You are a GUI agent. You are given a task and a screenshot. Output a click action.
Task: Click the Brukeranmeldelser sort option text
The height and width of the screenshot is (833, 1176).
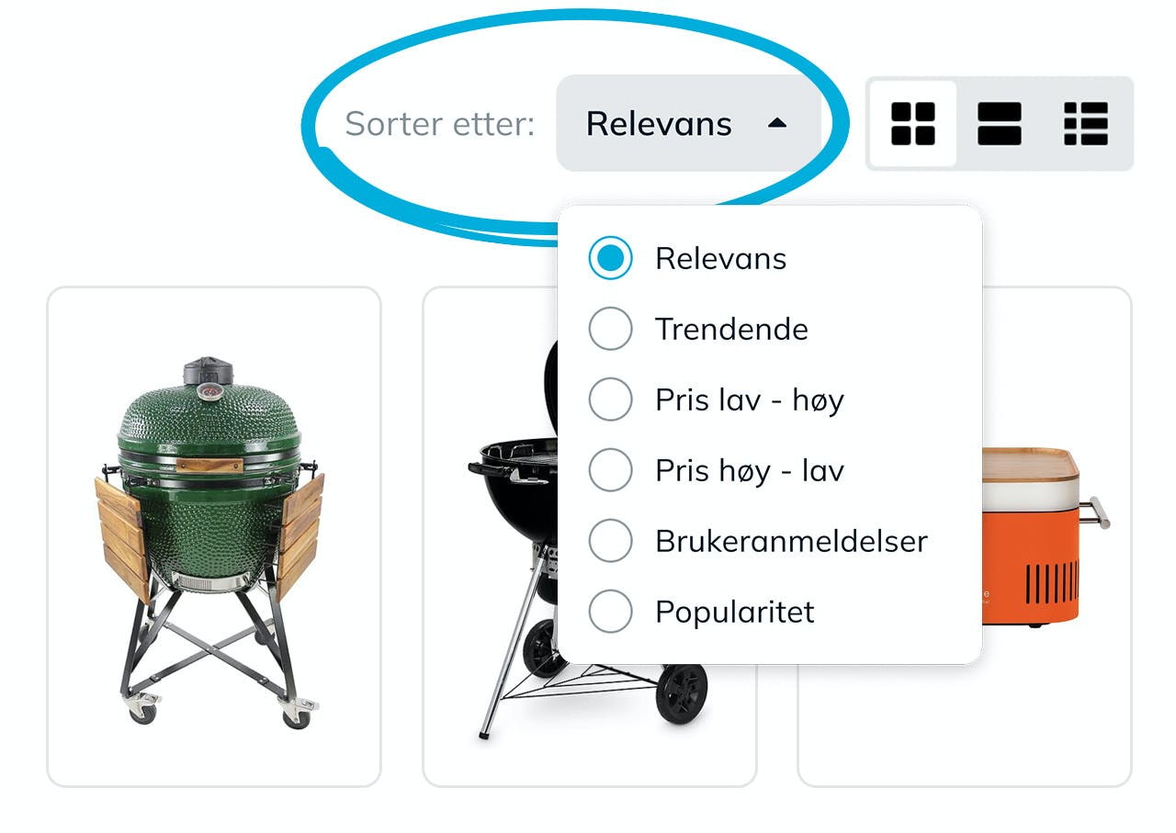(x=791, y=541)
